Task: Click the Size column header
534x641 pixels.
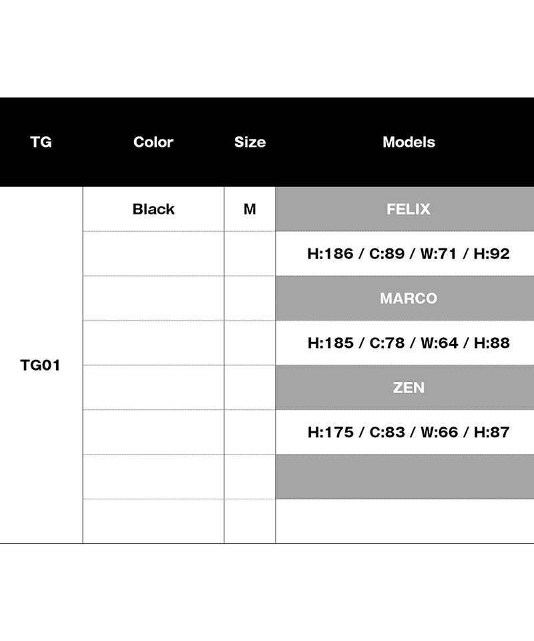Action: (250, 142)
